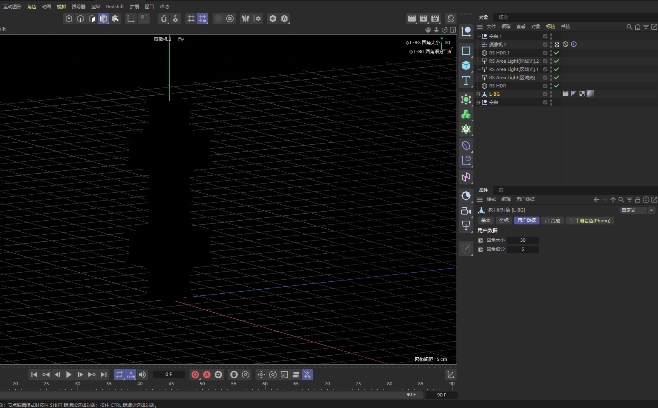The image size is (658, 408).
Task: Click the 圆角细分 value field 5
Action: 523,249
